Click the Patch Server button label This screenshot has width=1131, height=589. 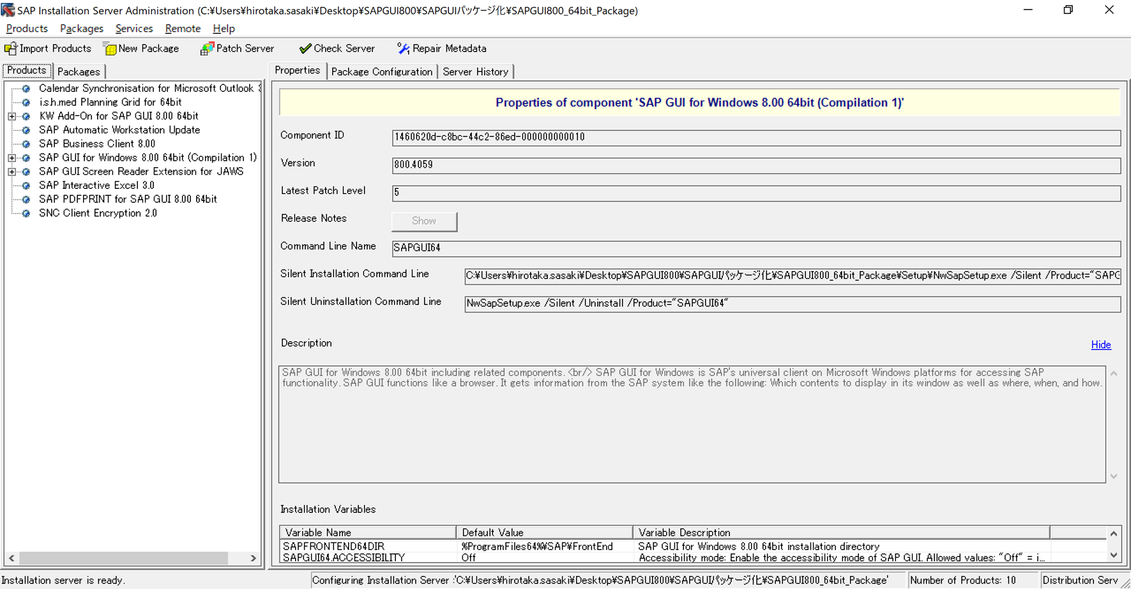(x=245, y=48)
